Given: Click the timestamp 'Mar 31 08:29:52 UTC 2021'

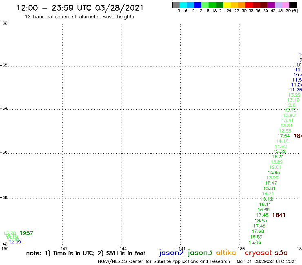Looking at the screenshot, I should tap(267, 261).
